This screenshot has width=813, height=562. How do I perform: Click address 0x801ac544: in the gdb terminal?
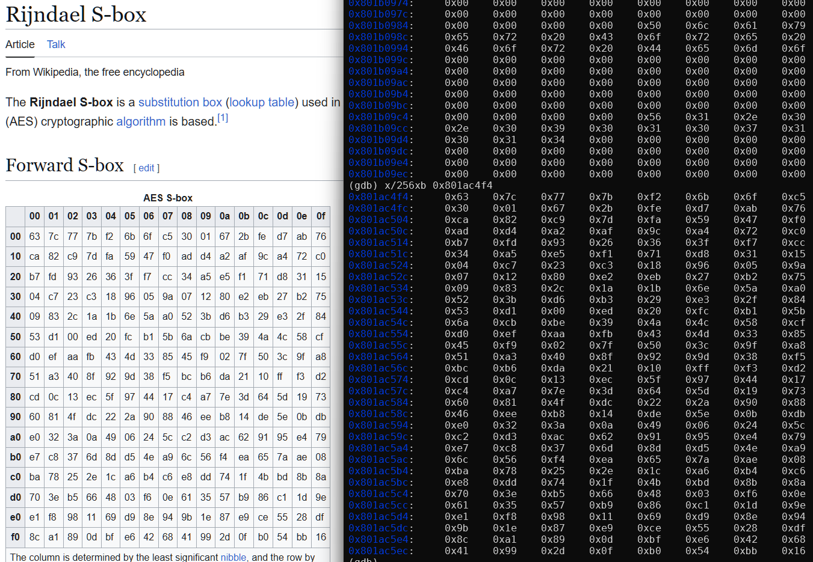(381, 311)
